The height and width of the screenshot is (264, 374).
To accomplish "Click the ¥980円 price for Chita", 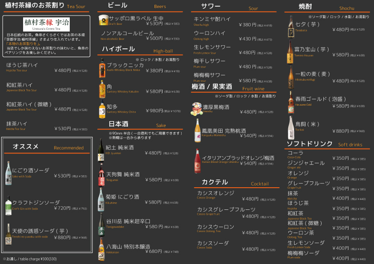I will [x=154, y=111].
